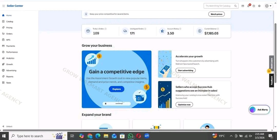Click the $7,185.03 balance value
The height and width of the screenshot is (140, 277).
coord(211,33)
